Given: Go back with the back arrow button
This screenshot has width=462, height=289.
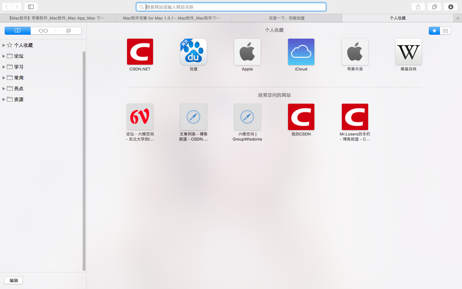Looking at the screenshot, I should pyautogui.click(x=7, y=7).
